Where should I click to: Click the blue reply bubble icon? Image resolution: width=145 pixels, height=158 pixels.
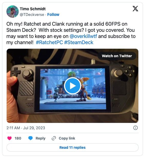[x=30, y=138]
